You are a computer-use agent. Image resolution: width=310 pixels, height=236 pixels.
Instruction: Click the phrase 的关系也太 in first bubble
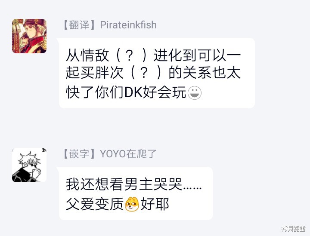tap(205, 73)
